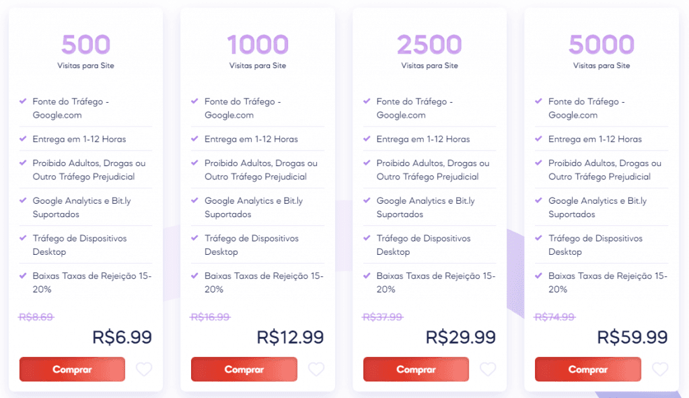Select the 2500 plan heading
The height and width of the screenshot is (398, 689).
pos(429,44)
